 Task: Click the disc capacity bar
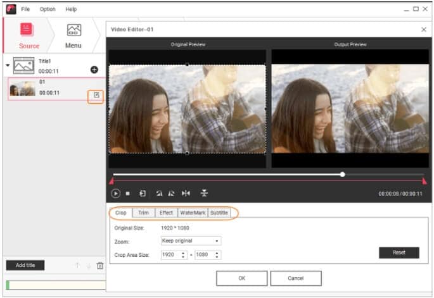point(56,285)
